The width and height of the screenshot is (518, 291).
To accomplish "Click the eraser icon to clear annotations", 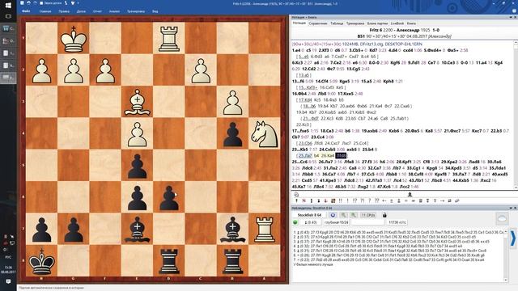I will [x=457, y=200].
